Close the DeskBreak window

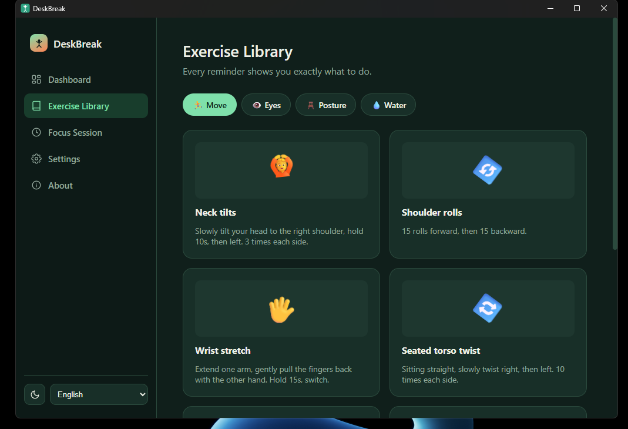coord(603,8)
